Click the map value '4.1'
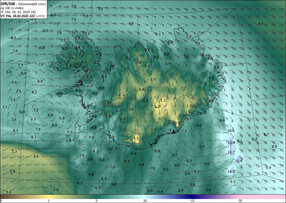This screenshot has width=286, height=203. pos(68,65)
